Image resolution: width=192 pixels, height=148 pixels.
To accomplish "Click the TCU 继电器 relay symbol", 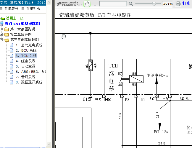I will pyautogui.click(x=131, y=79).
